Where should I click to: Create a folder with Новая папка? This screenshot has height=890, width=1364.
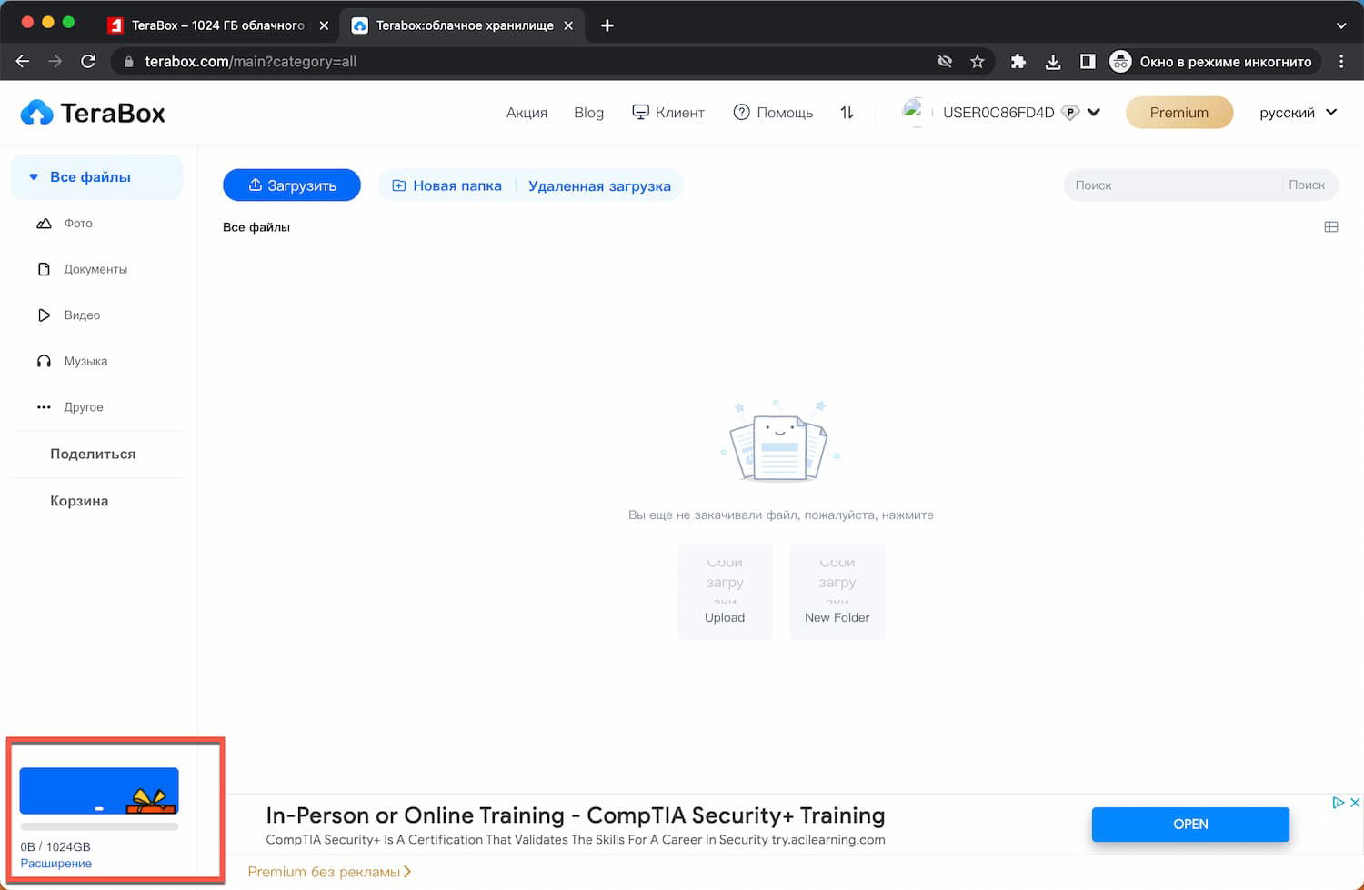tap(446, 185)
